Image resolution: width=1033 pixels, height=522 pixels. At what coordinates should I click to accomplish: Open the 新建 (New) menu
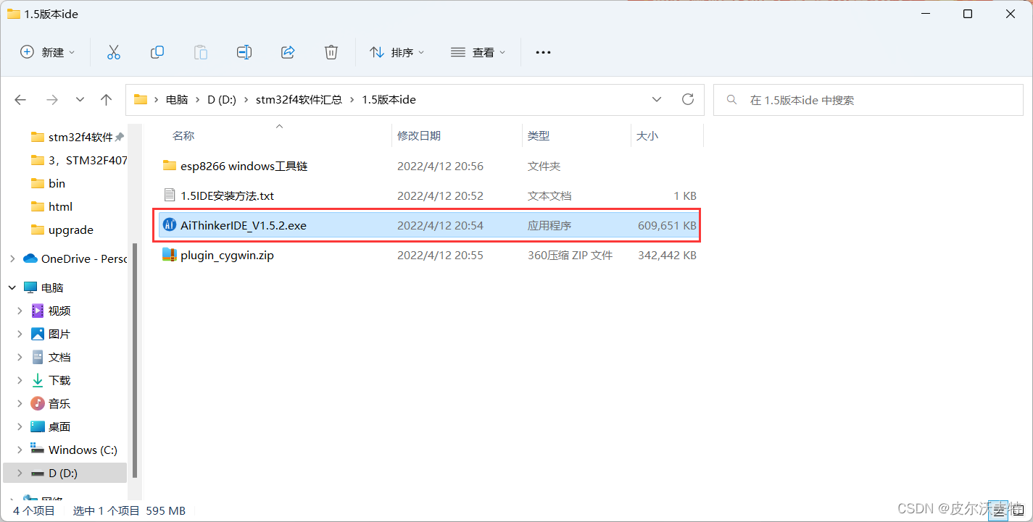click(48, 52)
